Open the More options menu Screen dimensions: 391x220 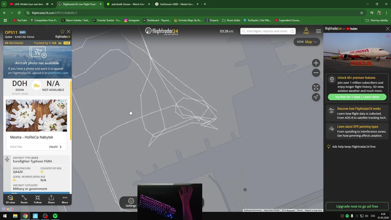click(65, 199)
